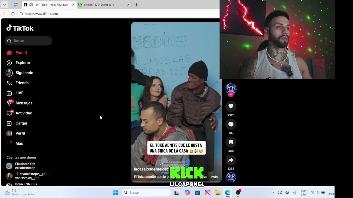Focus the TikTok Buscar search field
Image resolution: width=353 pixels, height=198 pixels.
click(x=28, y=41)
